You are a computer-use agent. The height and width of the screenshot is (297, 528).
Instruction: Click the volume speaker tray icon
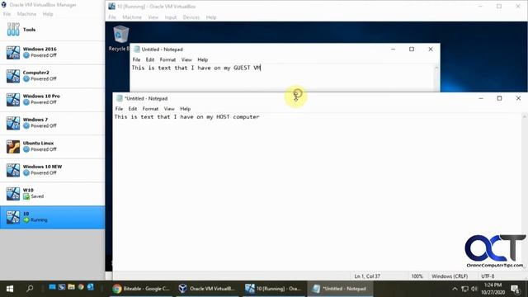pos(474,289)
